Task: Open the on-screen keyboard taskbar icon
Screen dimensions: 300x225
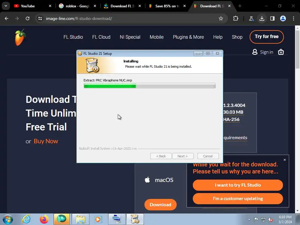Action: [117, 219]
